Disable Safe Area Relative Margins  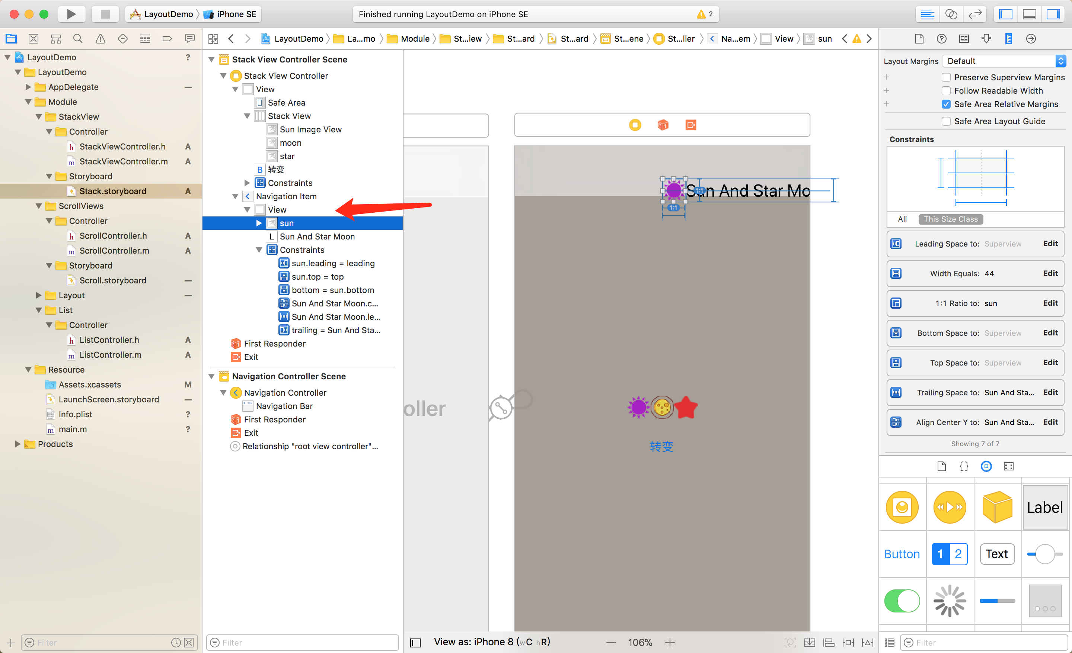[x=946, y=104]
